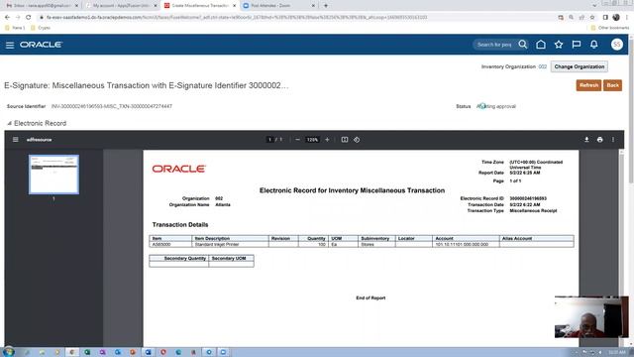Zoom in the PDF with plus
634x357 pixels.
[x=327, y=140]
